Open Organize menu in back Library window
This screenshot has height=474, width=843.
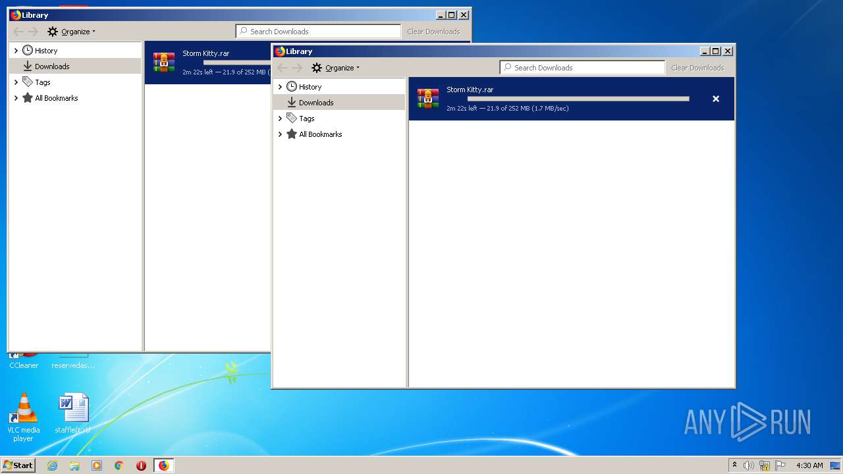pyautogui.click(x=72, y=32)
